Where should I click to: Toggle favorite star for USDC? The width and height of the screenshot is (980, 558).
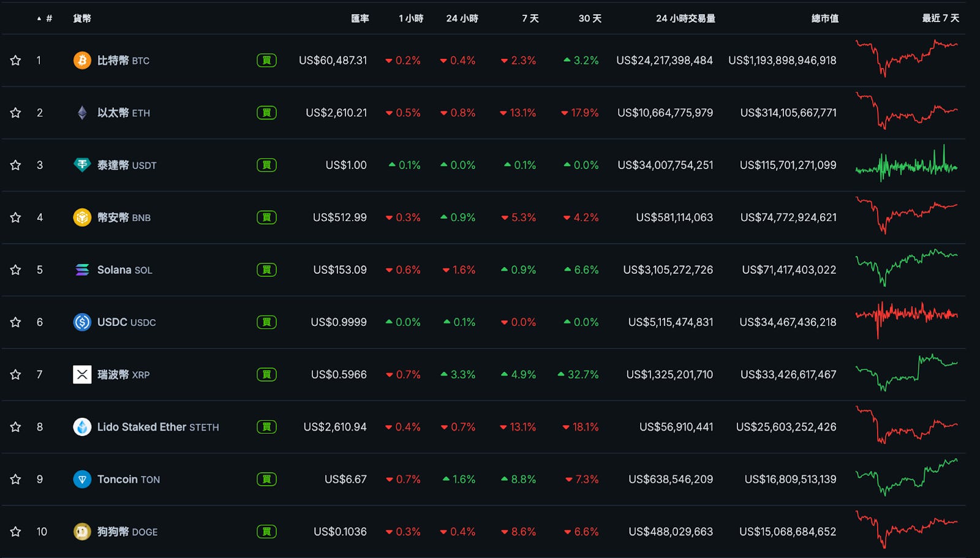click(x=15, y=322)
